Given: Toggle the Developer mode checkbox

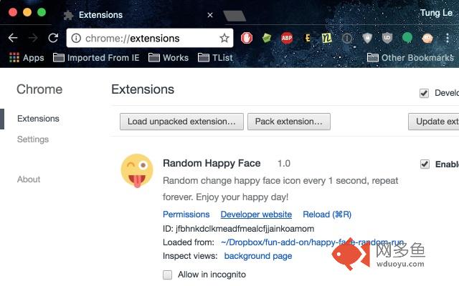Looking at the screenshot, I should 424,94.
